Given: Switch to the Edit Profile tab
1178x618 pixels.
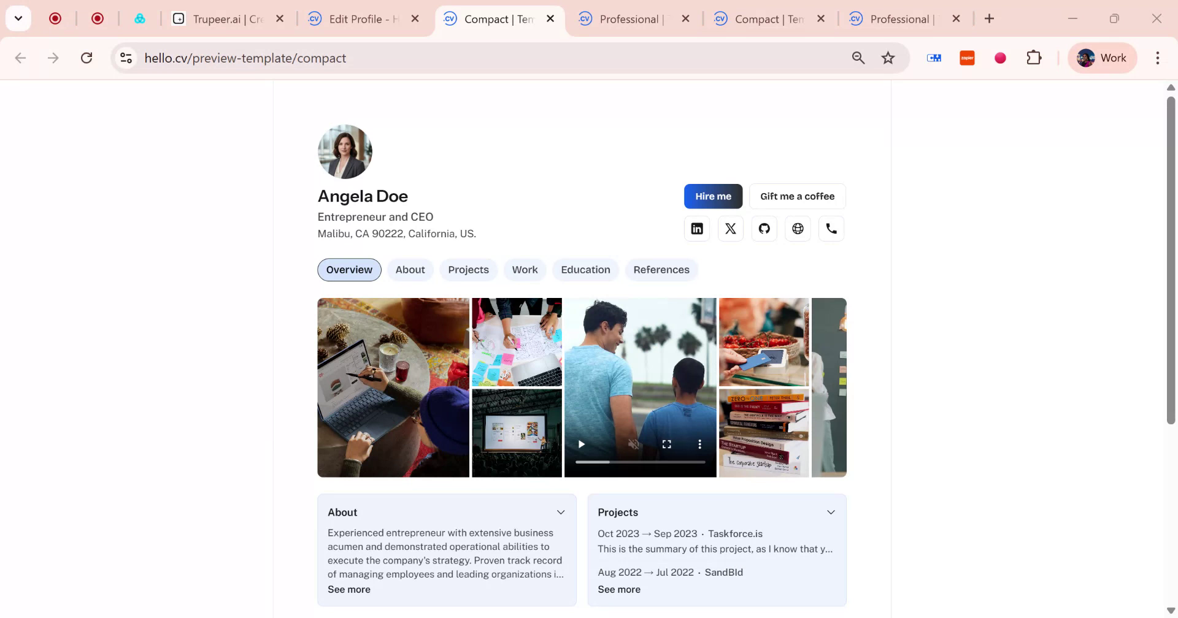Looking at the screenshot, I should 361,18.
